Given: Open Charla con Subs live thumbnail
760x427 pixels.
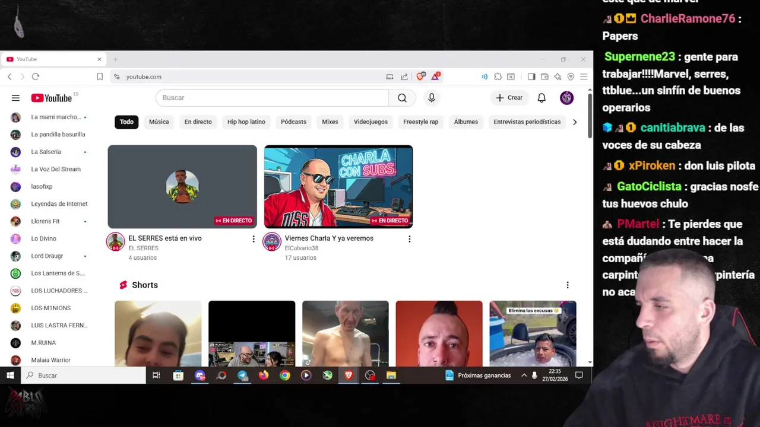Looking at the screenshot, I should tap(338, 187).
